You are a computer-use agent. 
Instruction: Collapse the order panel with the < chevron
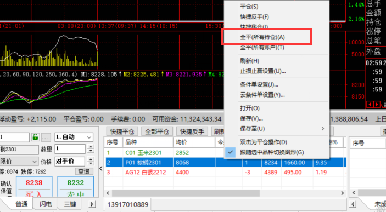(101, 168)
